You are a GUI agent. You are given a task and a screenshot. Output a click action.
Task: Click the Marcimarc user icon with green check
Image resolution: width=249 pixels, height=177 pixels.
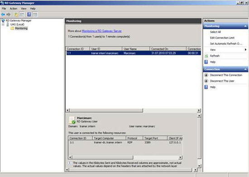pos(72,120)
